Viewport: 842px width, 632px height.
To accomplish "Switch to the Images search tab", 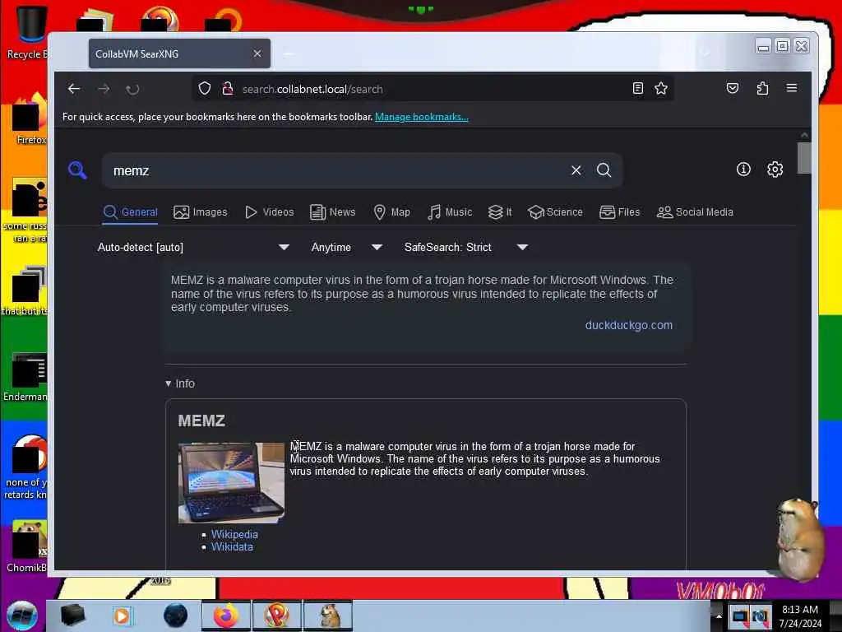I will (x=201, y=212).
